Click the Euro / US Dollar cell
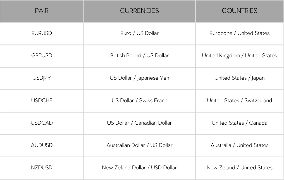This screenshot has width=284, height=180. [139, 33]
